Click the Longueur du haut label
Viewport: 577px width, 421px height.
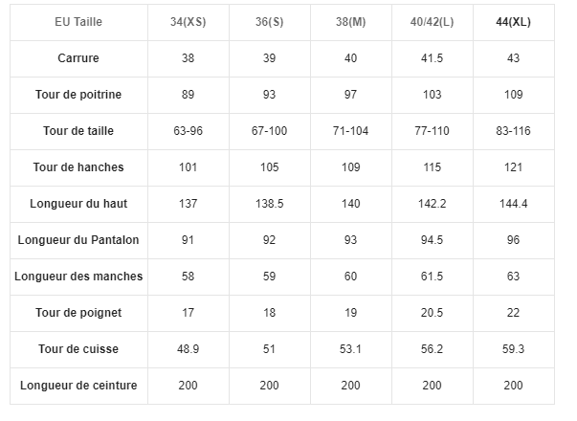[x=78, y=204]
